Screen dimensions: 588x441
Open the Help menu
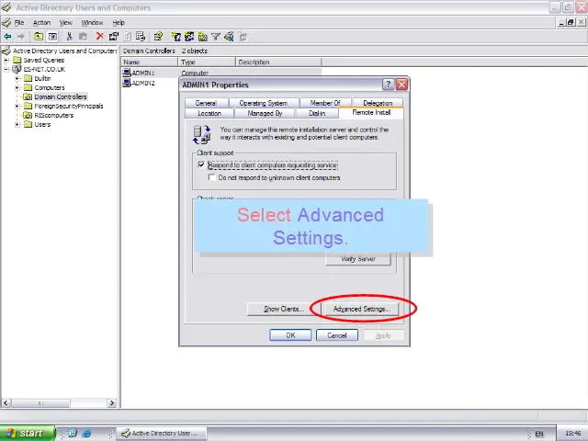119,22
